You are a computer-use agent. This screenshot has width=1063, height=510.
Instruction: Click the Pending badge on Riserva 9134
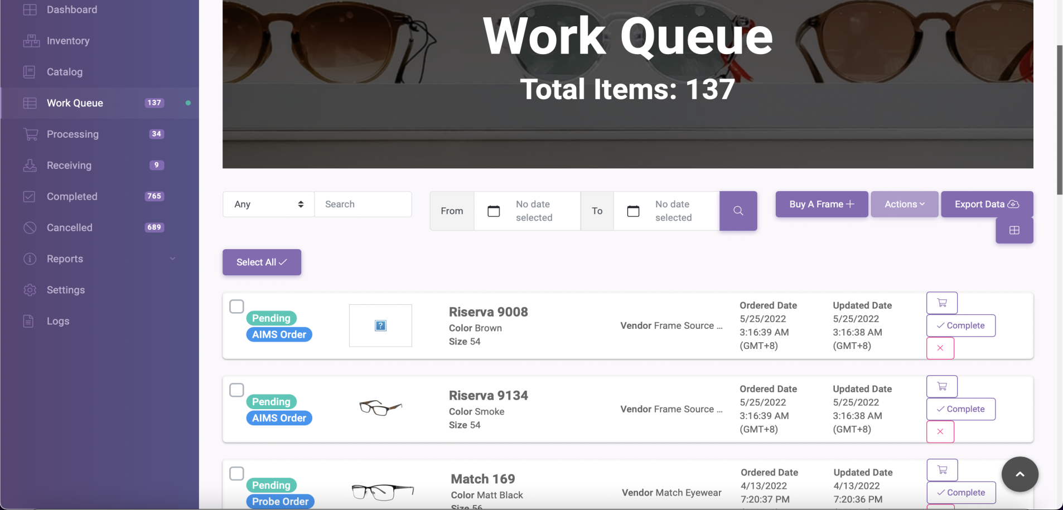pyautogui.click(x=271, y=402)
